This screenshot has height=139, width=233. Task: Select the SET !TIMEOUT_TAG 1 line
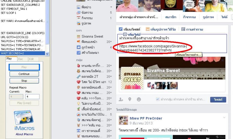(23, 9)
